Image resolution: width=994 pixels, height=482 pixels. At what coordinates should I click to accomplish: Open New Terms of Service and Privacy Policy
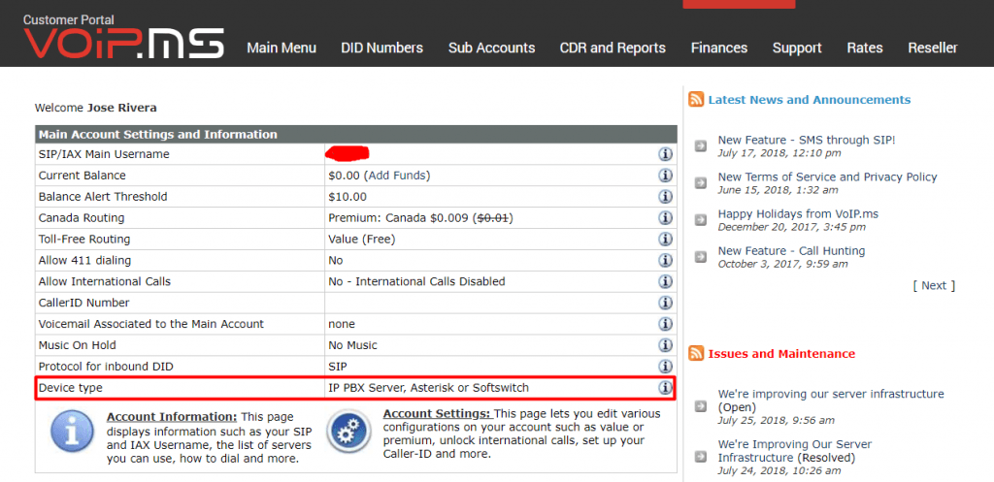tap(827, 177)
